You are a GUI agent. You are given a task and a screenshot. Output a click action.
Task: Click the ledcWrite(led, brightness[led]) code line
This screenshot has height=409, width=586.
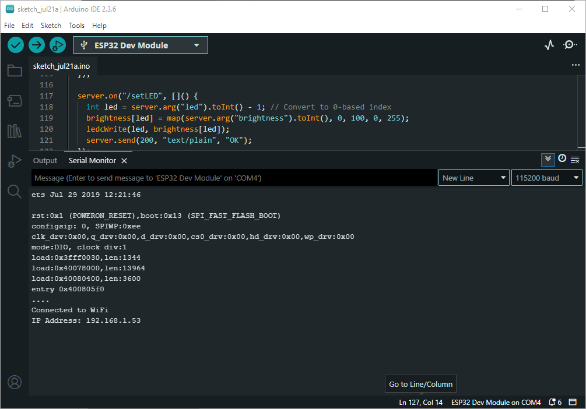(157, 129)
